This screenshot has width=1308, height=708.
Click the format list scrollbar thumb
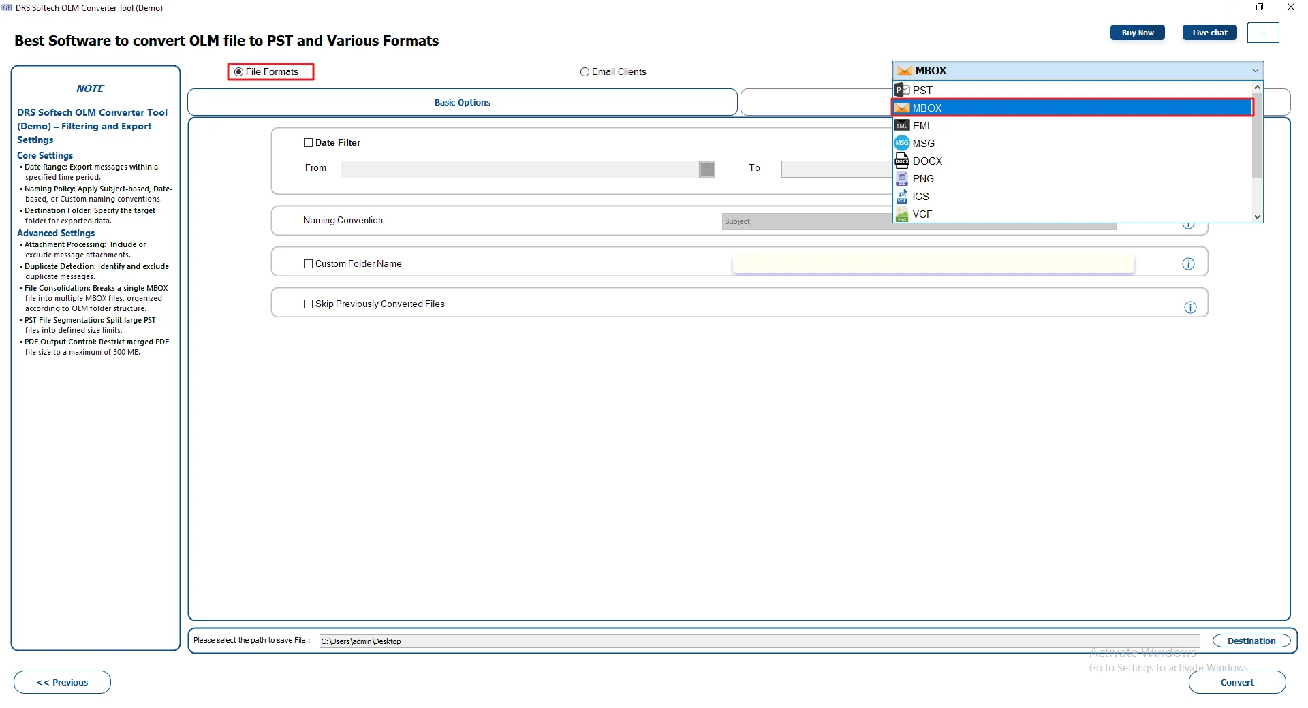1257,135
